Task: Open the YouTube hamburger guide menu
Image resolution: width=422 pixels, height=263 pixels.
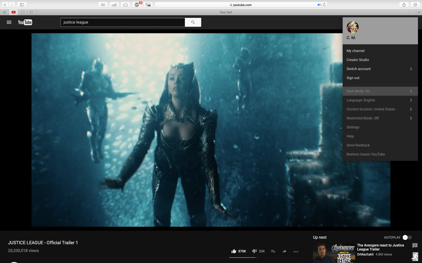Action: click(9, 22)
